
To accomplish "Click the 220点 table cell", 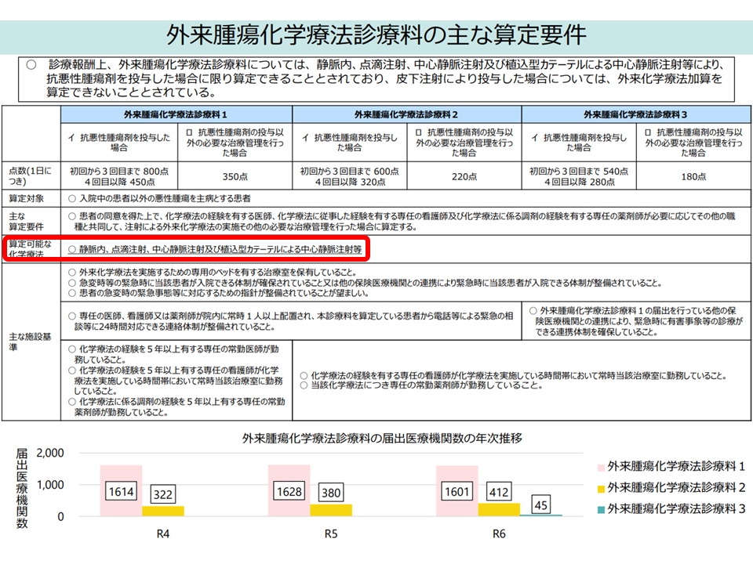I will click(464, 177).
